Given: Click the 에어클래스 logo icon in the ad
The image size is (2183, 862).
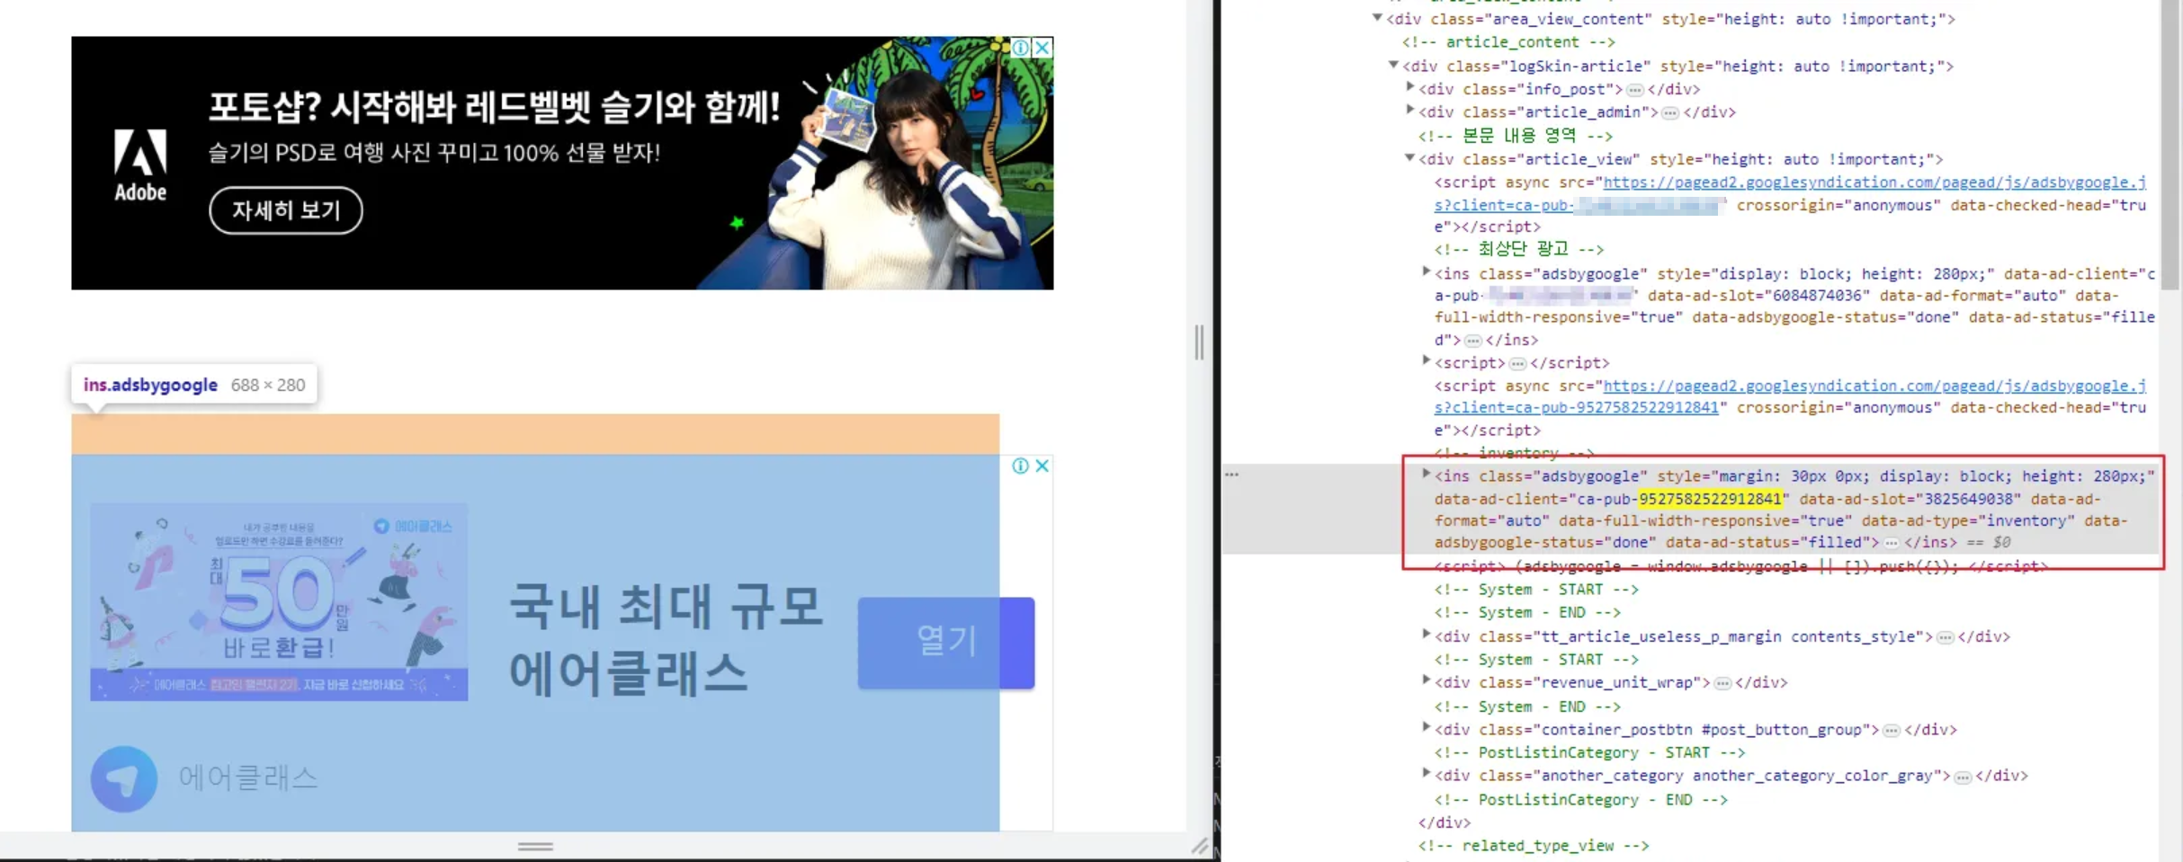Looking at the screenshot, I should coord(122,778).
